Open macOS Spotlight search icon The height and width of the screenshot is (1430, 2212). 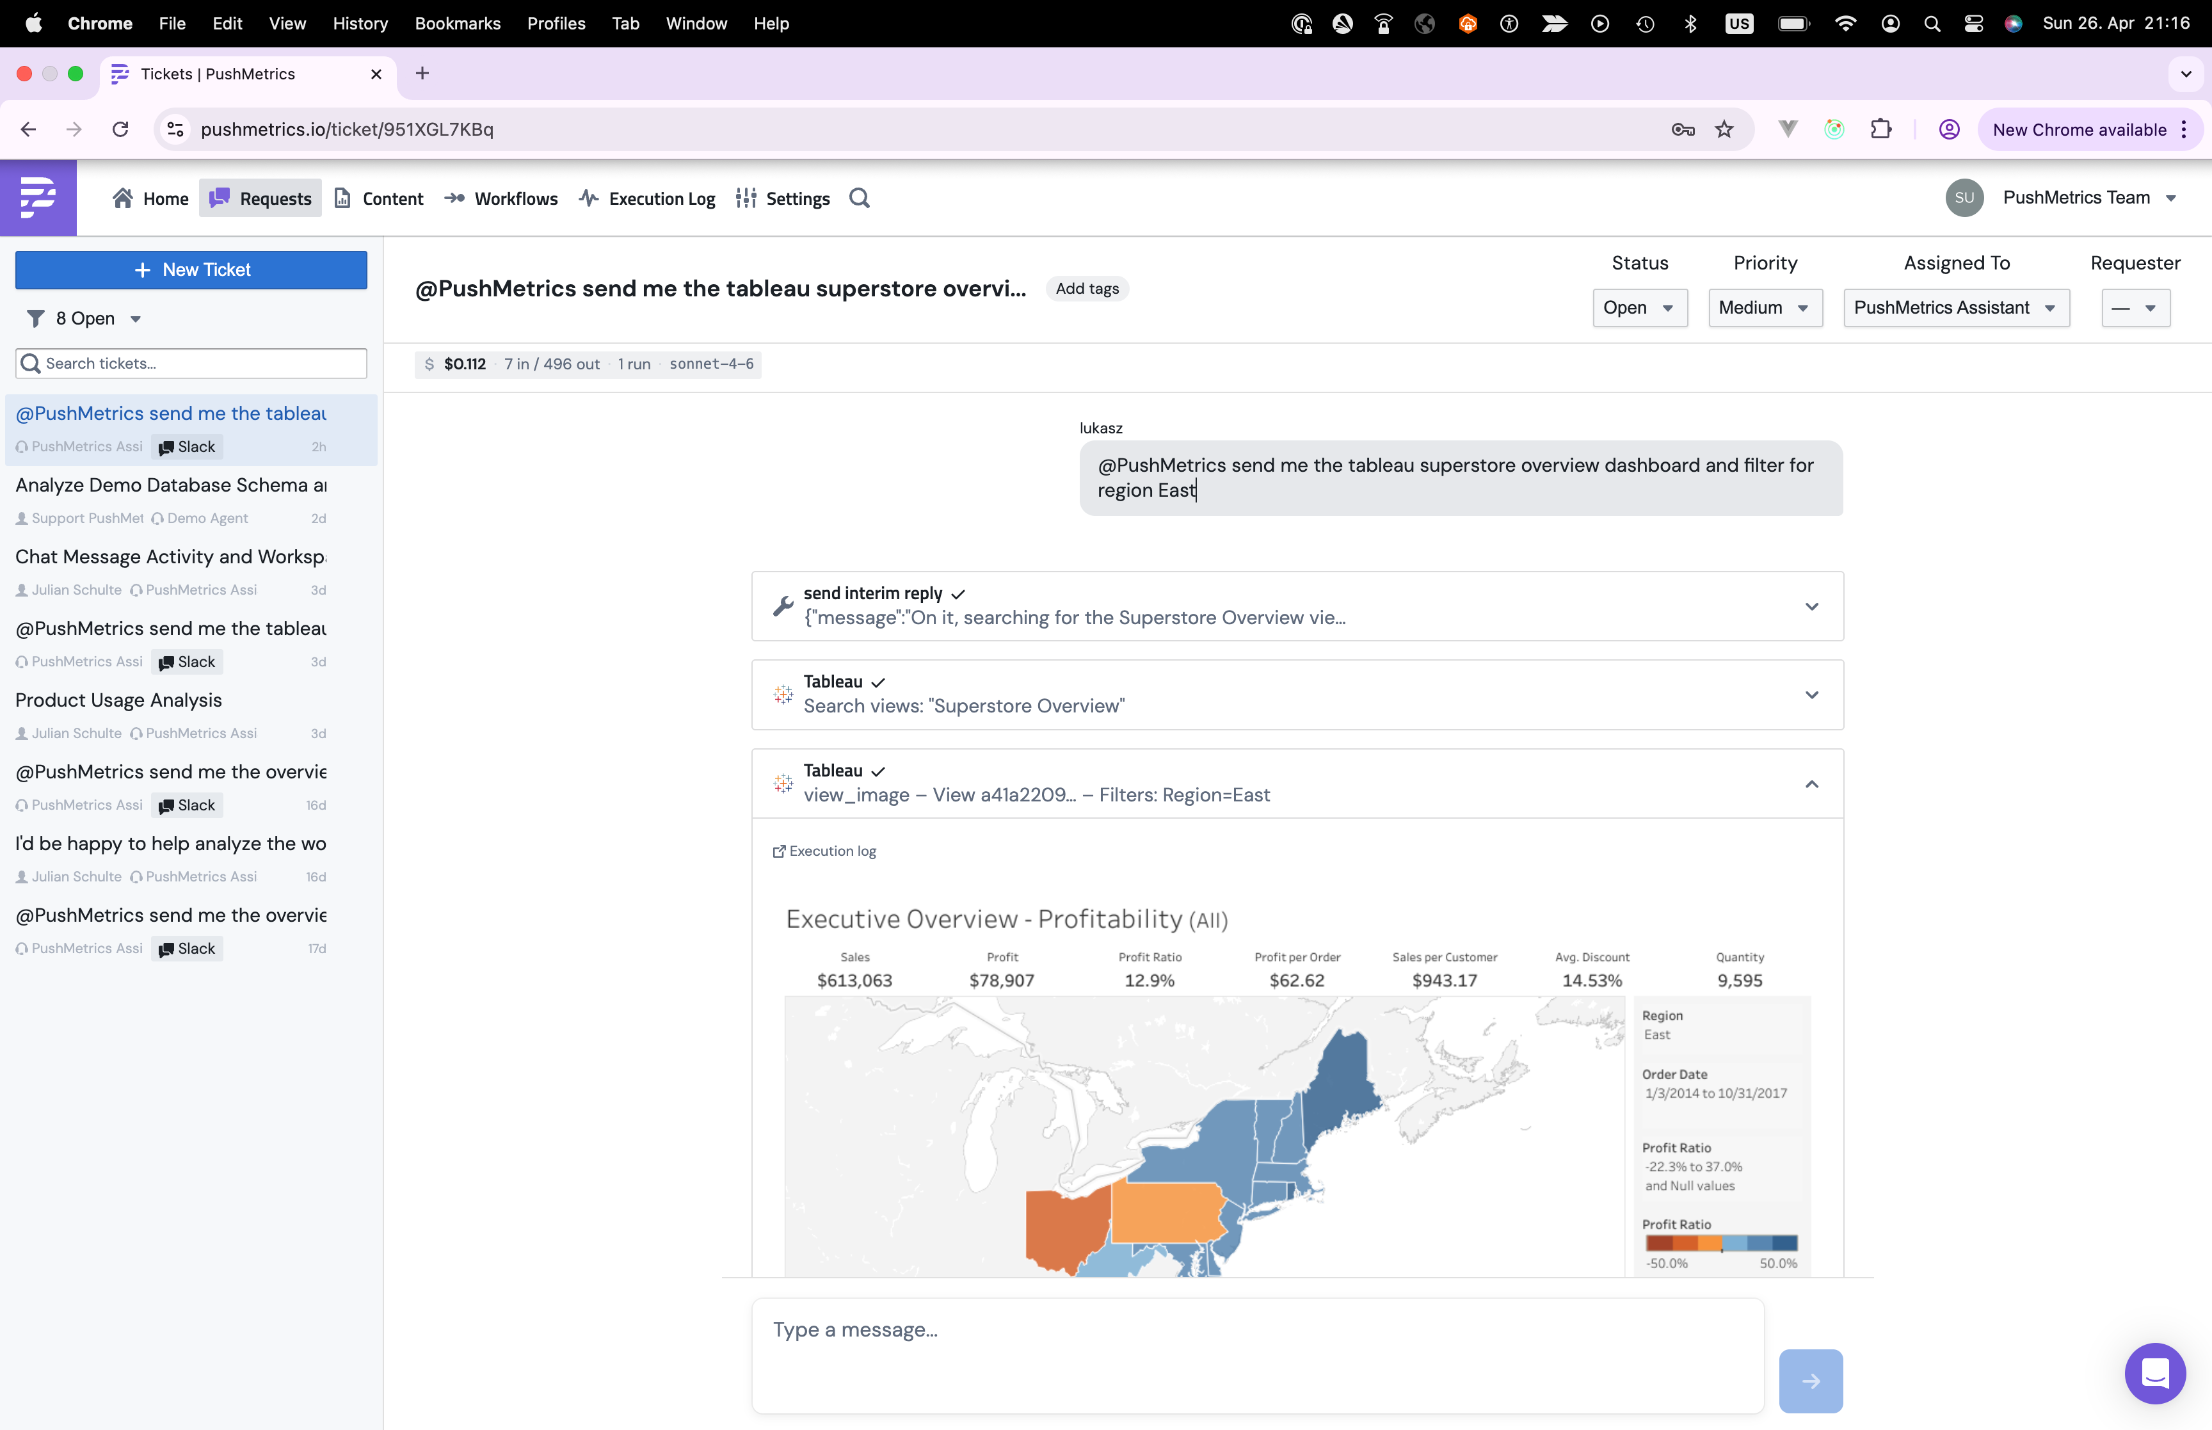[1932, 23]
